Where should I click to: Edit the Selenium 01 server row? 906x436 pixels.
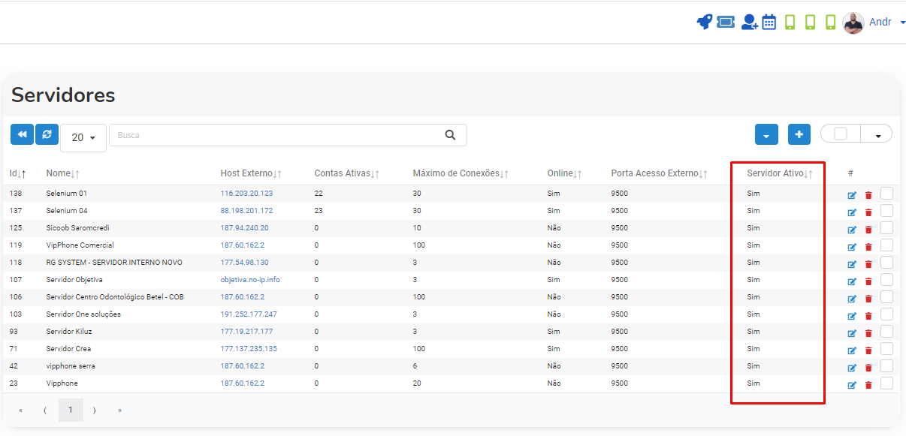click(852, 195)
